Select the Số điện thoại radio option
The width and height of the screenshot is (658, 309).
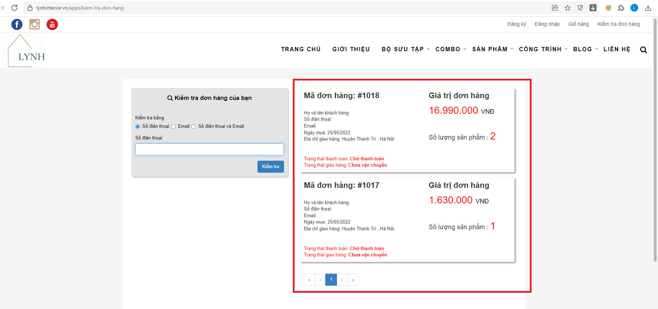[138, 126]
